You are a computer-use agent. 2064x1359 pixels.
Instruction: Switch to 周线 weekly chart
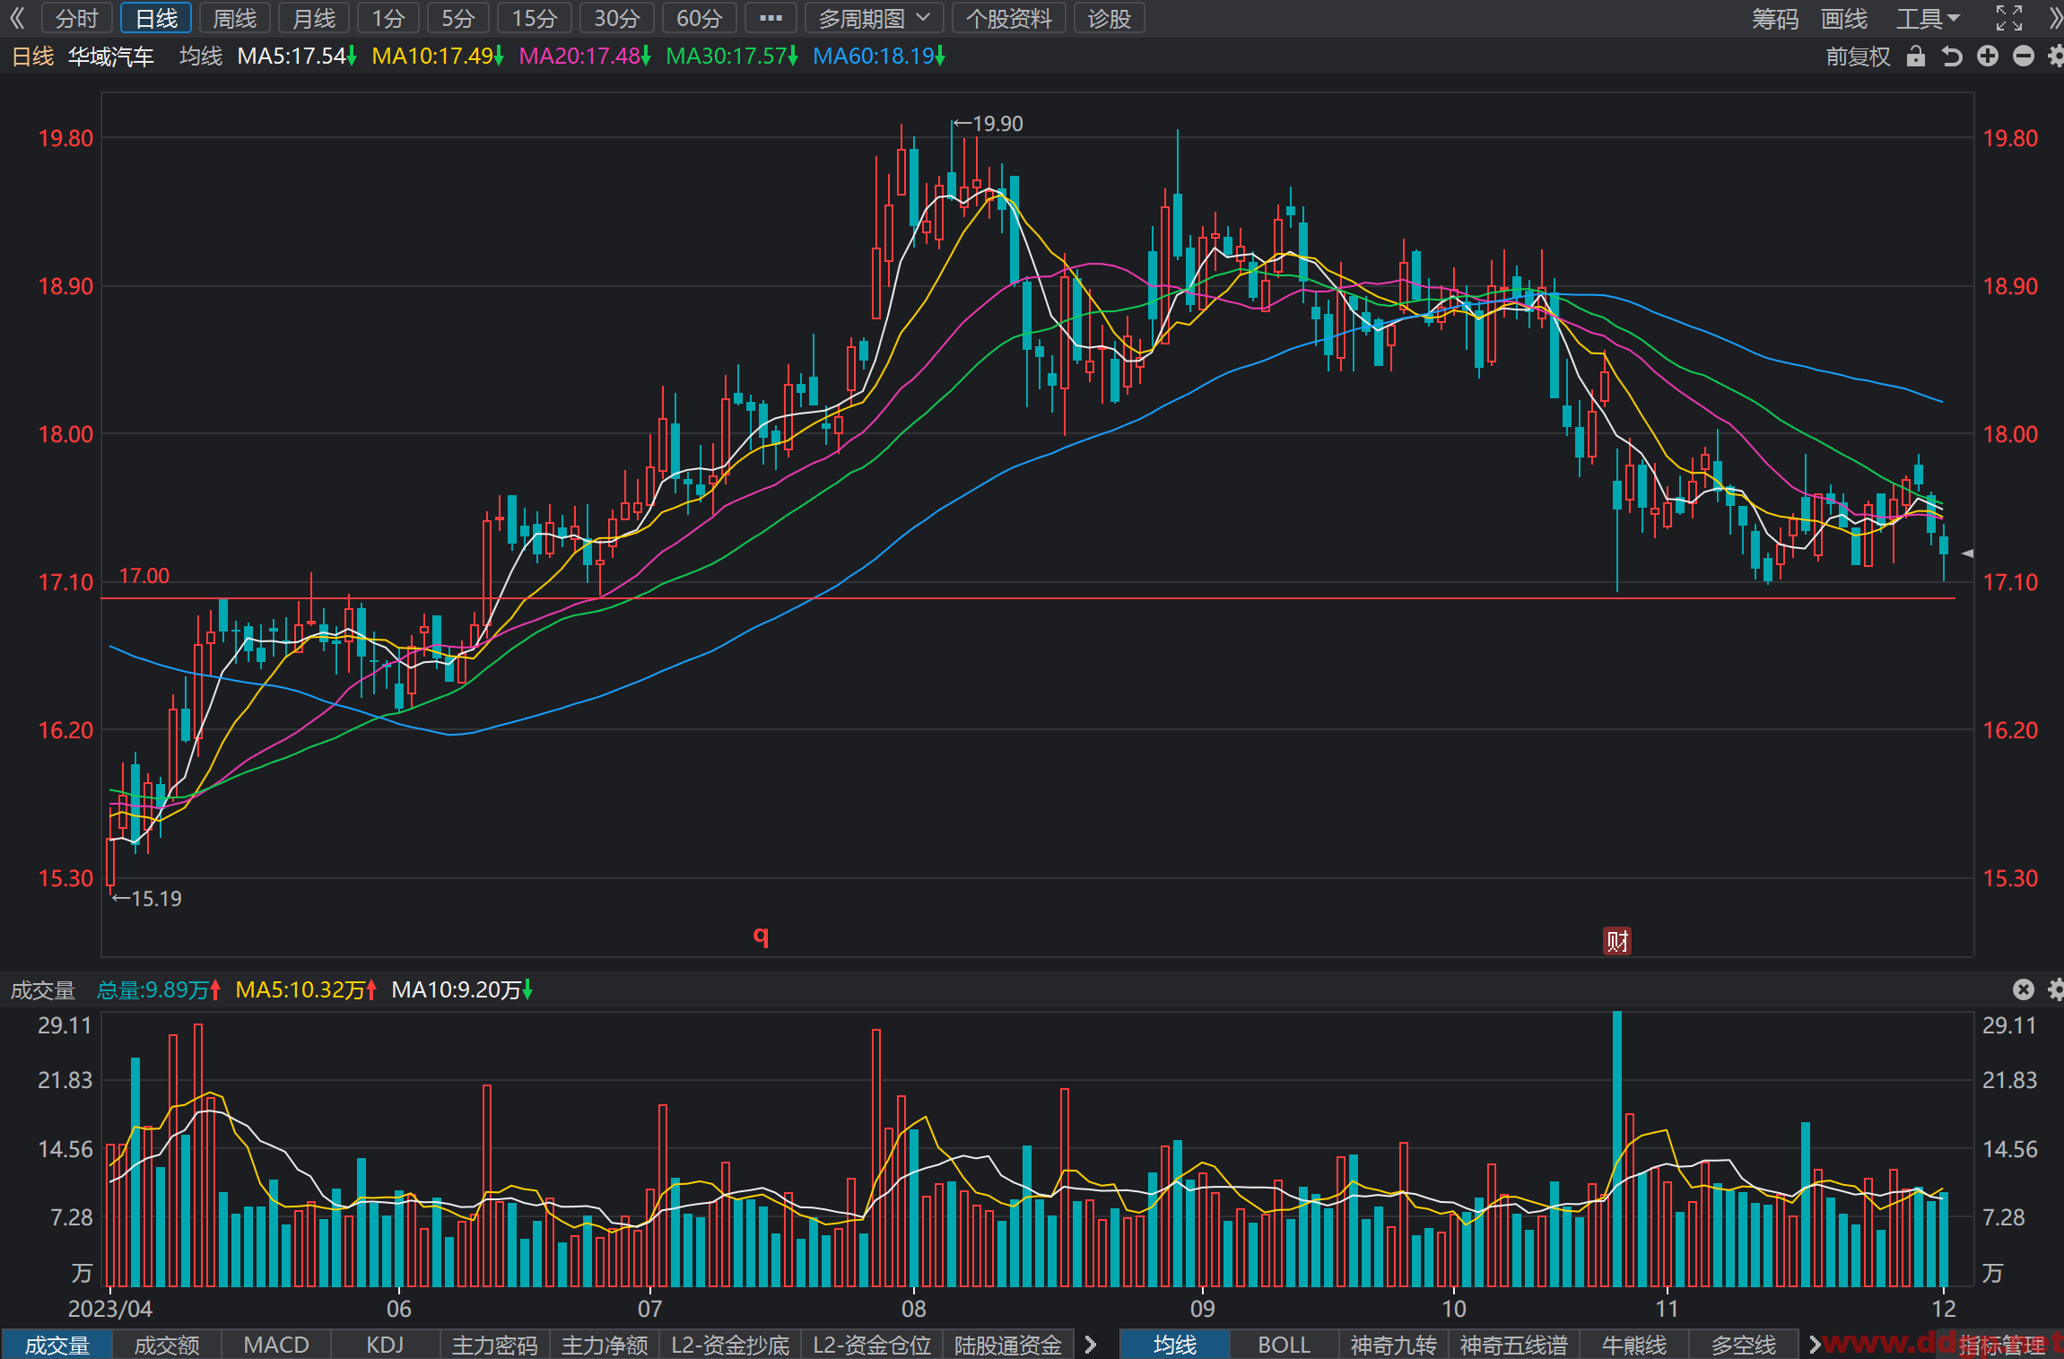point(235,18)
